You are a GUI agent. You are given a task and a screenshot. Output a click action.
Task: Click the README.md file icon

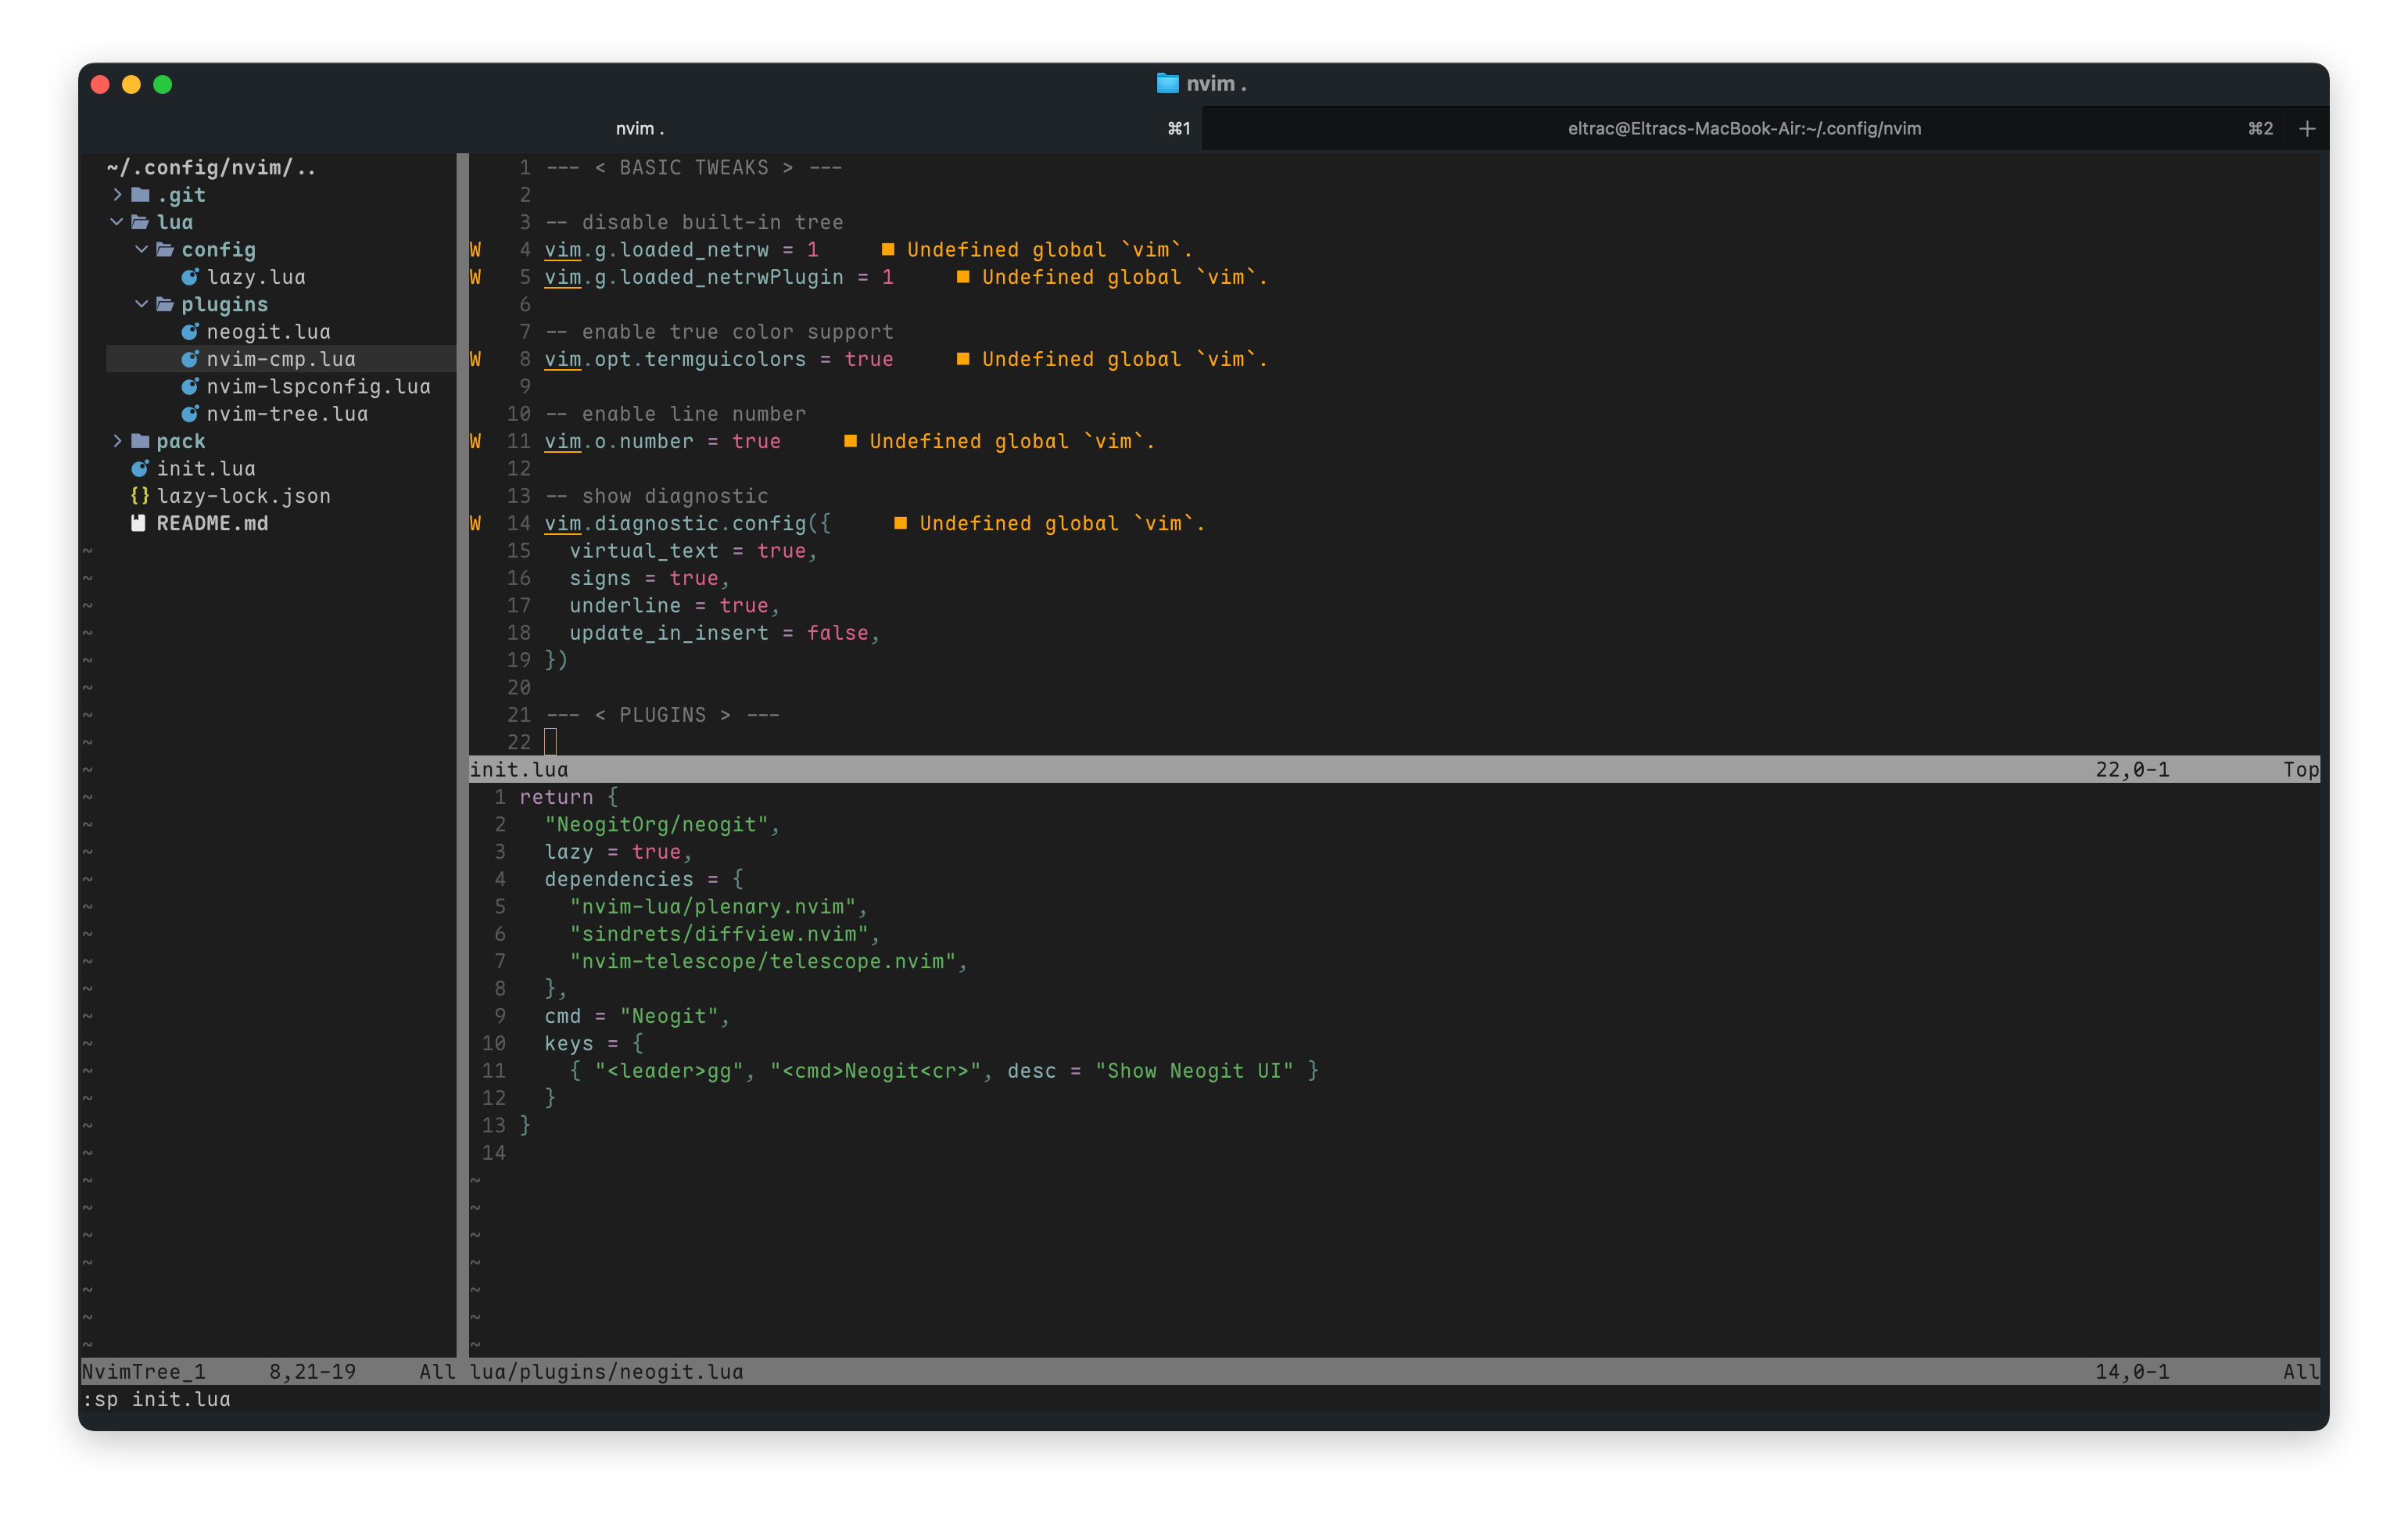point(139,523)
